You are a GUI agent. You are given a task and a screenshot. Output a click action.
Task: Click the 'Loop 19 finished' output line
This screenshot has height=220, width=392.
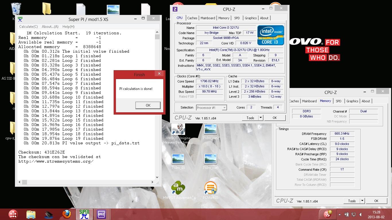click(64, 138)
